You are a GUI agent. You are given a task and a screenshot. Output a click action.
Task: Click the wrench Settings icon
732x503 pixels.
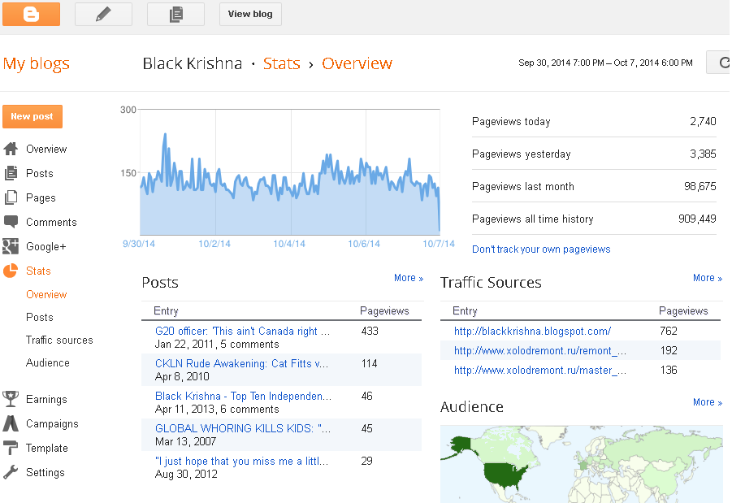[x=11, y=472]
